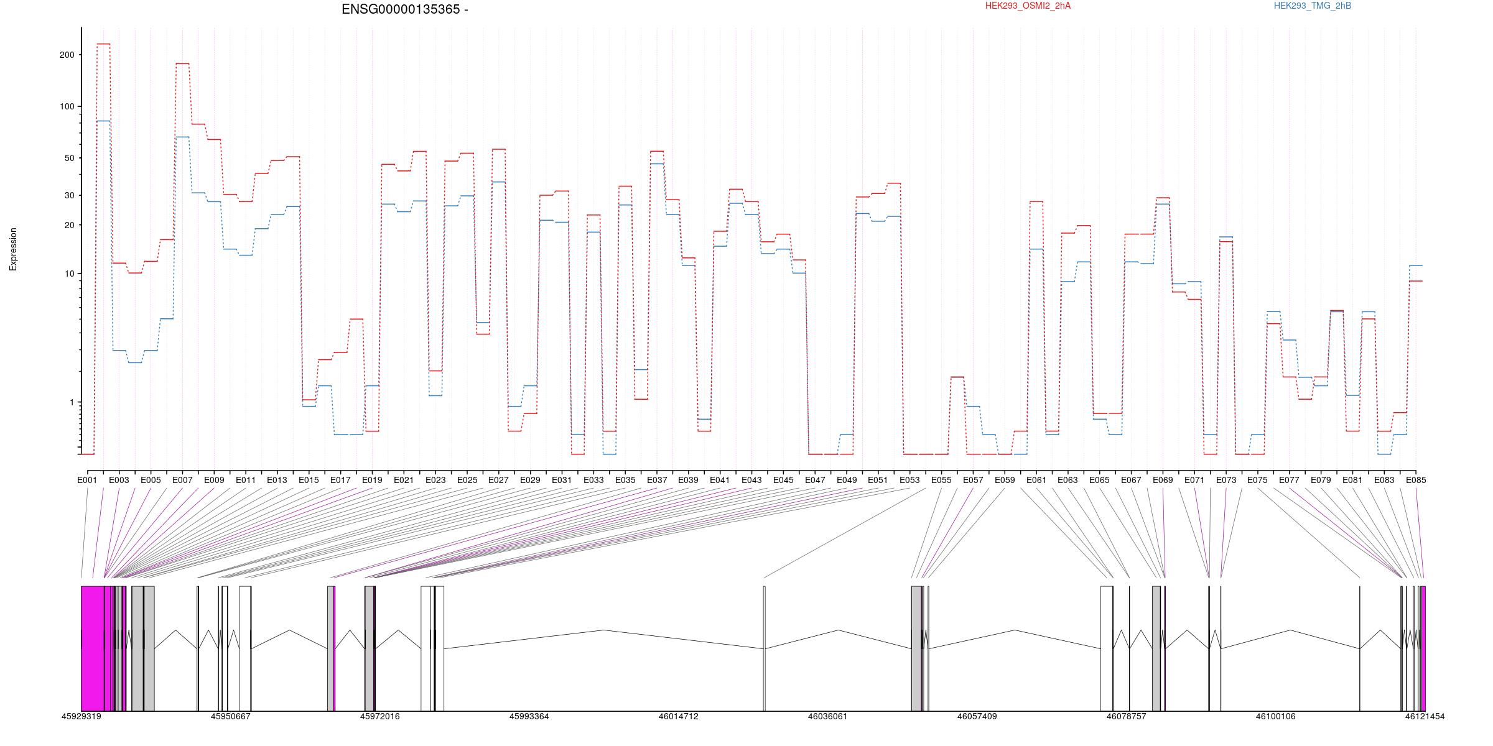
Task: Select exon label E003
Action: [x=119, y=480]
